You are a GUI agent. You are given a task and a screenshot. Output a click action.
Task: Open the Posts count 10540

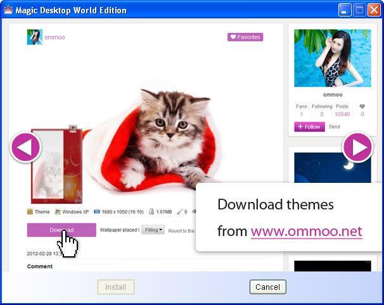(342, 115)
